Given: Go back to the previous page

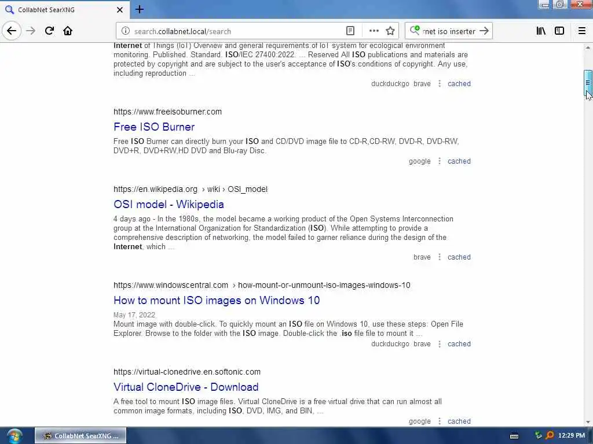Looking at the screenshot, I should tap(12, 31).
